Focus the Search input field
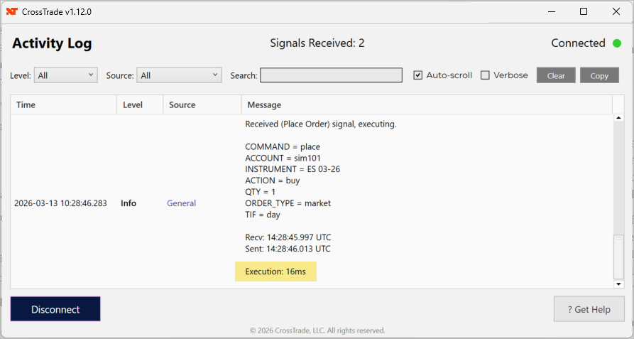This screenshot has width=634, height=339. (x=331, y=75)
